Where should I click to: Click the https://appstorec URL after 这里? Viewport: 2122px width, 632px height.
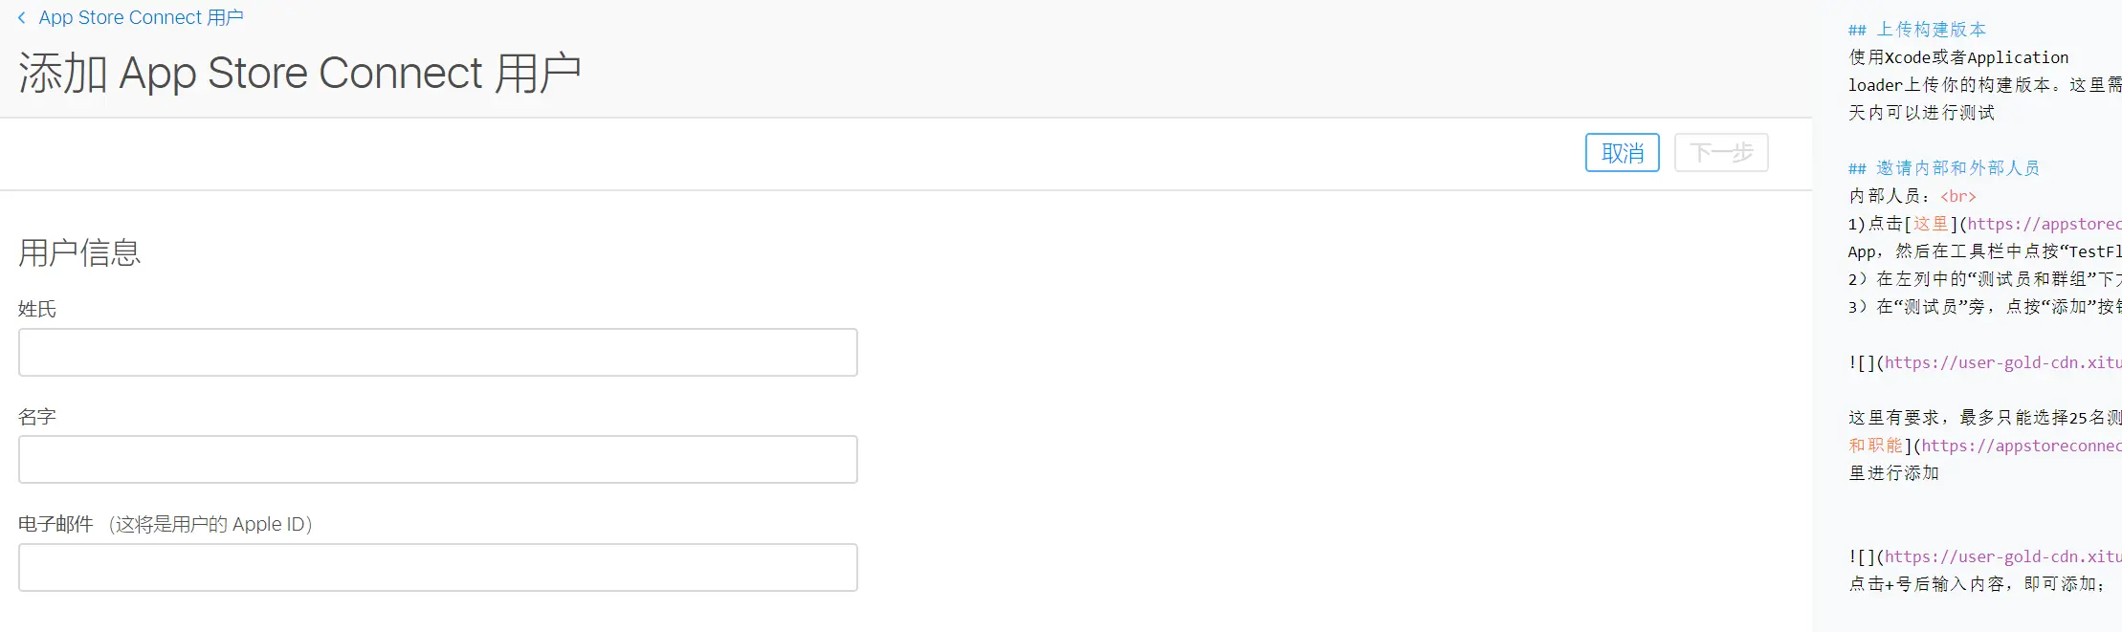coord(2045,224)
